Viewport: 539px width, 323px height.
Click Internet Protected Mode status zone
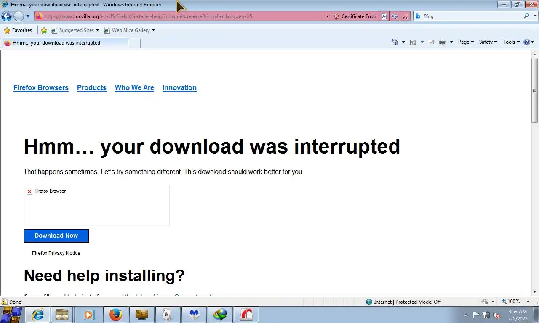tap(403, 302)
